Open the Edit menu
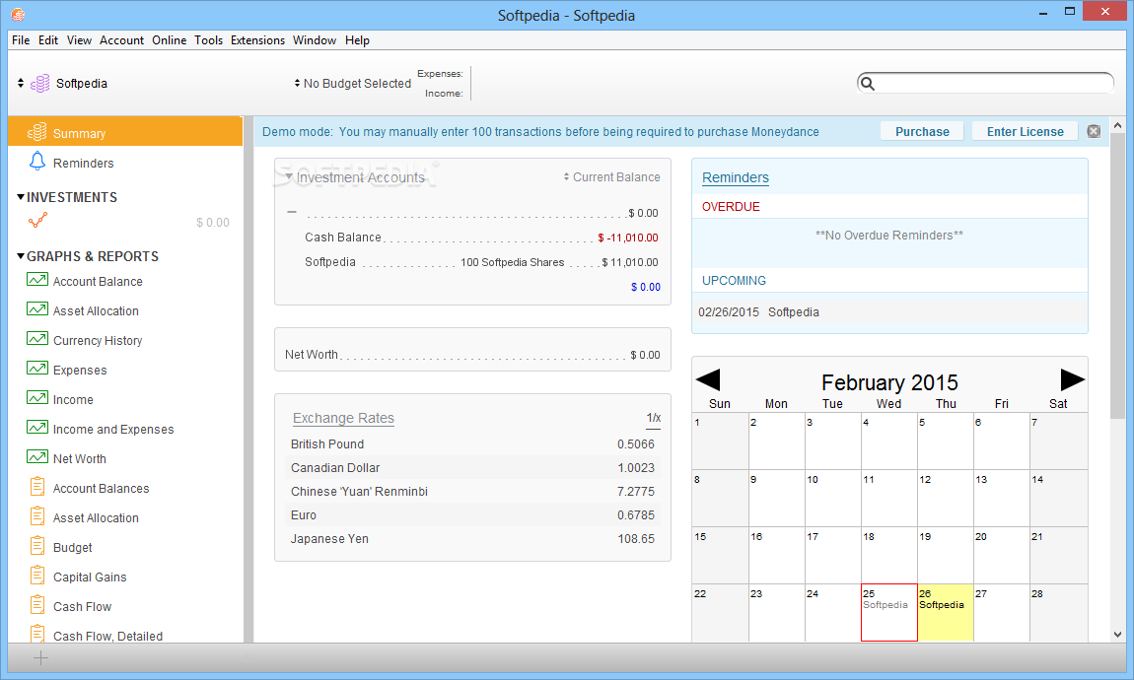The image size is (1134, 680). pos(48,40)
